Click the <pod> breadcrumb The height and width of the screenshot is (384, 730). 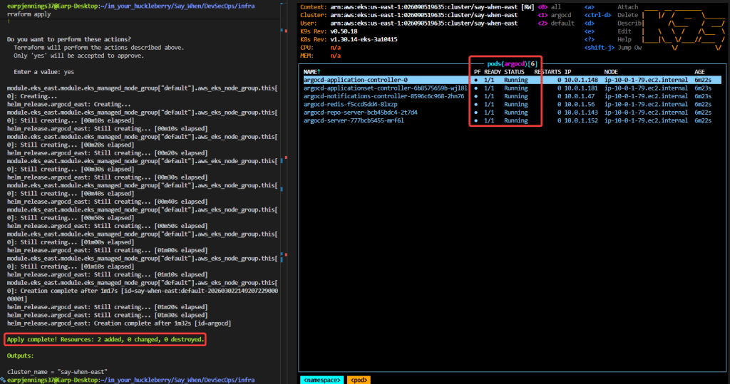click(359, 380)
